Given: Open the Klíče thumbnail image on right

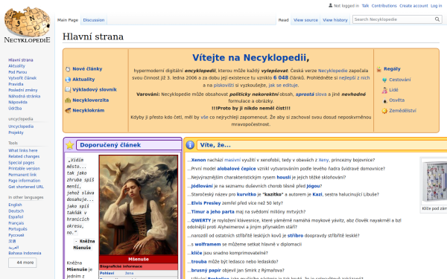Looking at the screenshot, I should click(x=435, y=182).
